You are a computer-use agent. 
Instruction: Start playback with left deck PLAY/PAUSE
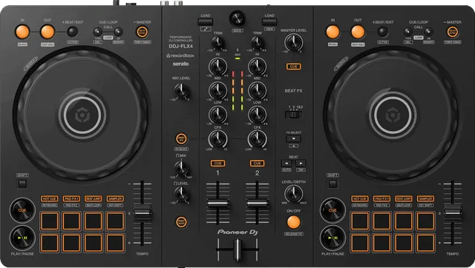pyautogui.click(x=22, y=238)
